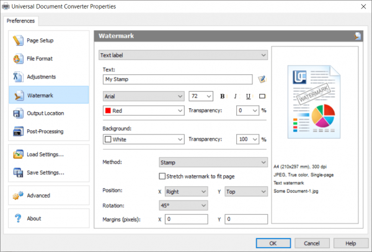This screenshot has width=372, height=252.
Task: Open the Rotation 45° dropdown
Action: click(x=184, y=206)
